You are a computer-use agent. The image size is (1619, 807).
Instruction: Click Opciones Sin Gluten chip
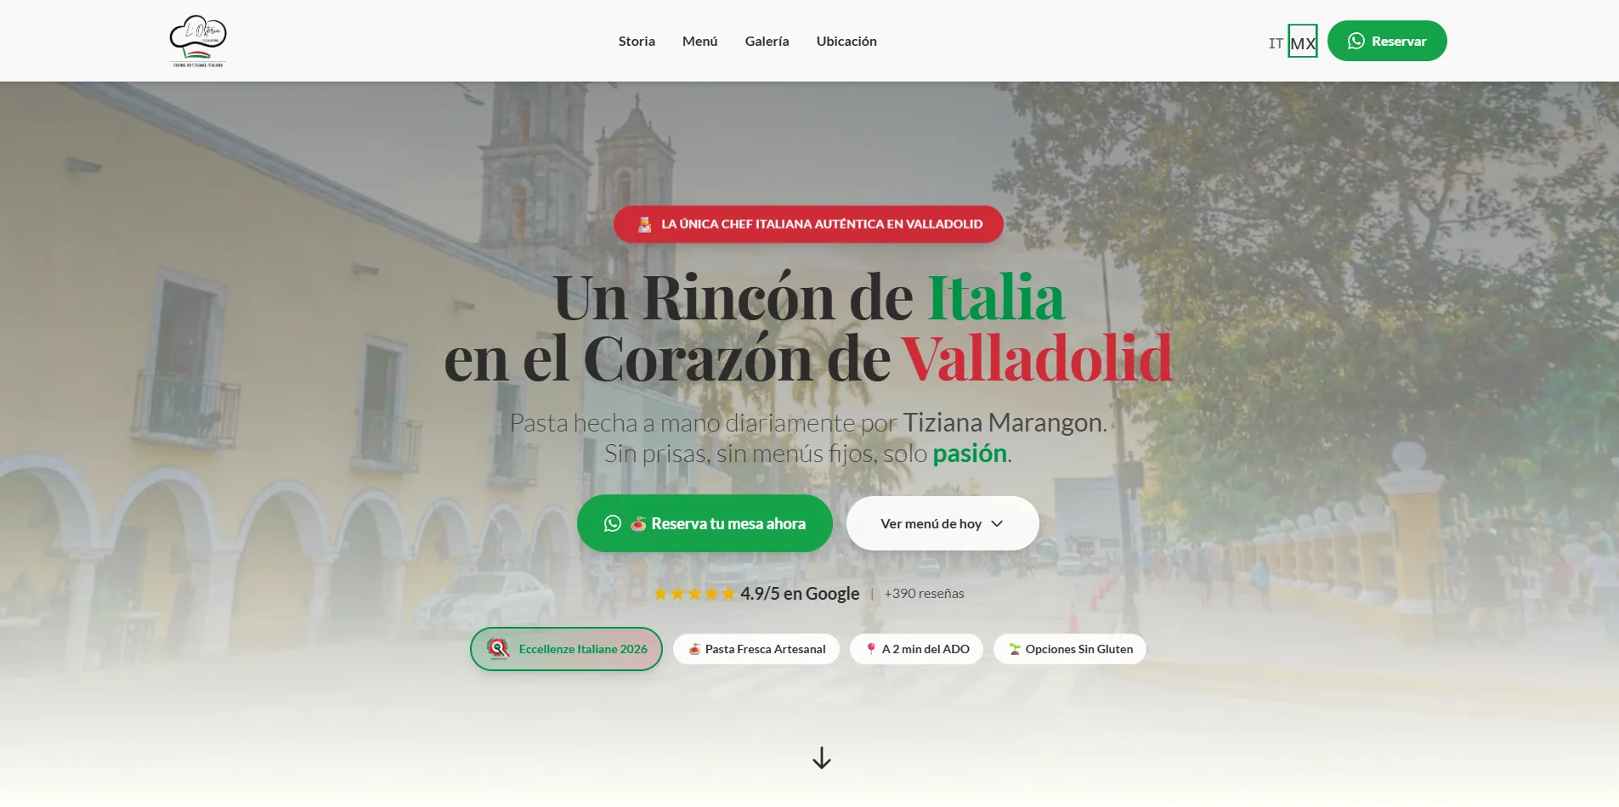point(1070,649)
